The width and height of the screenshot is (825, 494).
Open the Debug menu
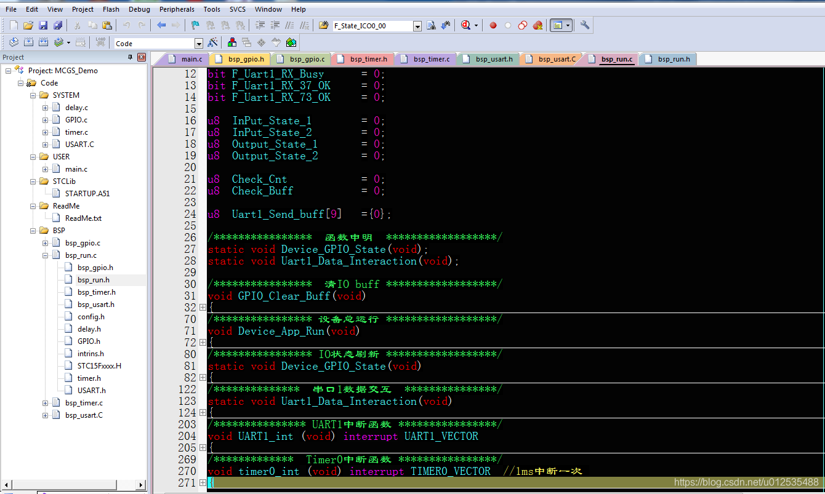(140, 9)
